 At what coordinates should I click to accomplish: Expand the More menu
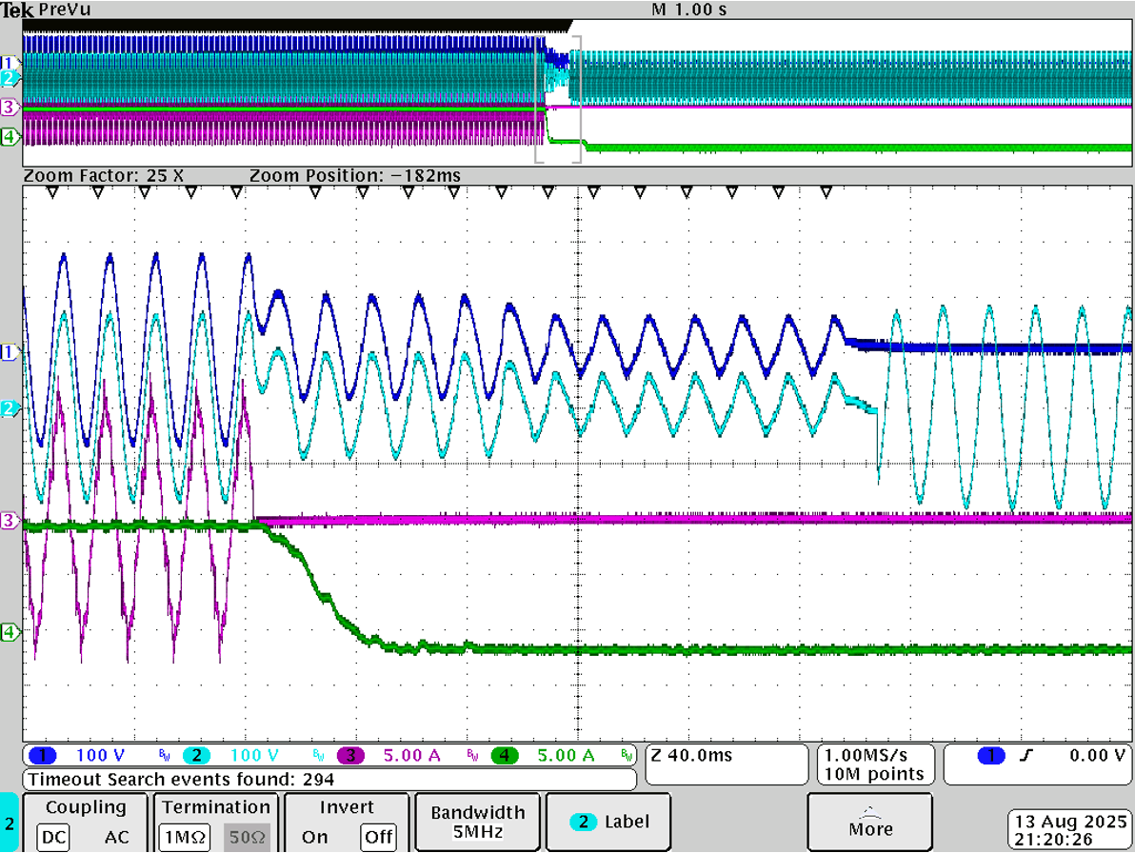coord(870,822)
